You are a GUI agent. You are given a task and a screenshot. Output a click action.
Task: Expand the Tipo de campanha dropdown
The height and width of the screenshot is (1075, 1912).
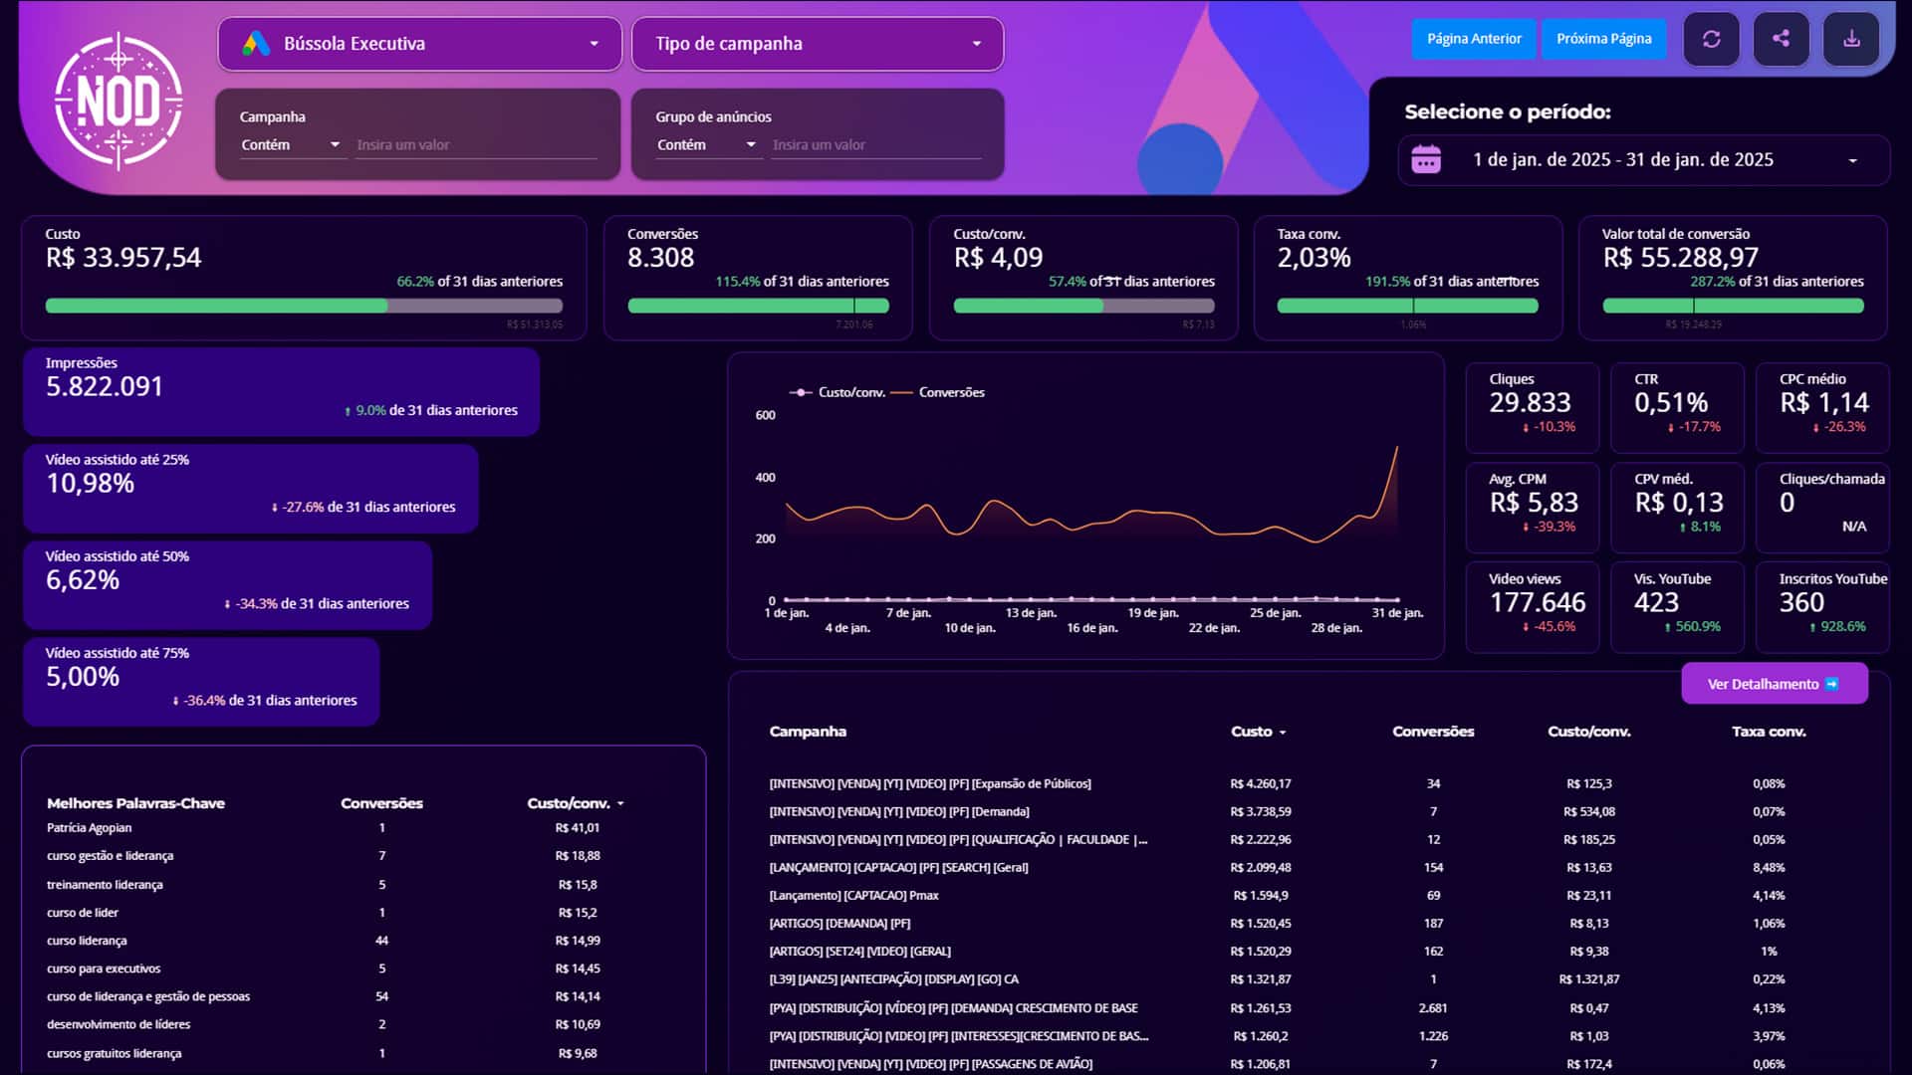(818, 44)
